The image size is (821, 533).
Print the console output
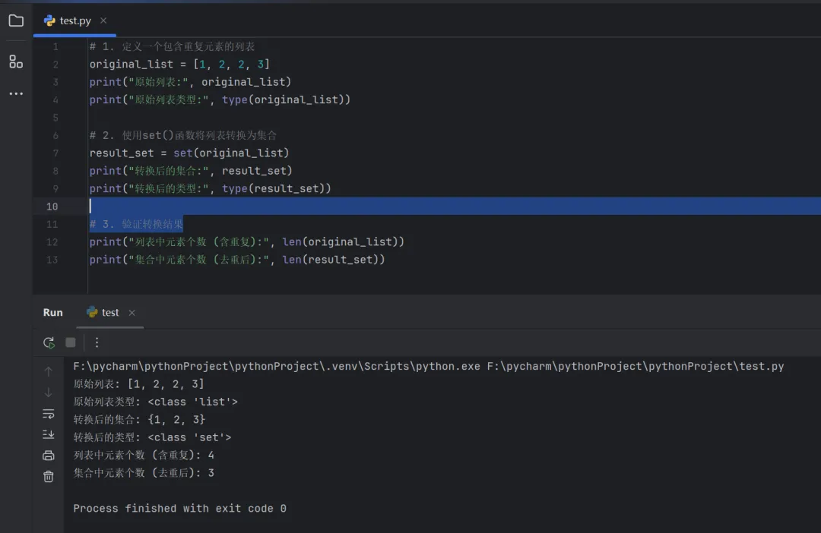tap(49, 456)
